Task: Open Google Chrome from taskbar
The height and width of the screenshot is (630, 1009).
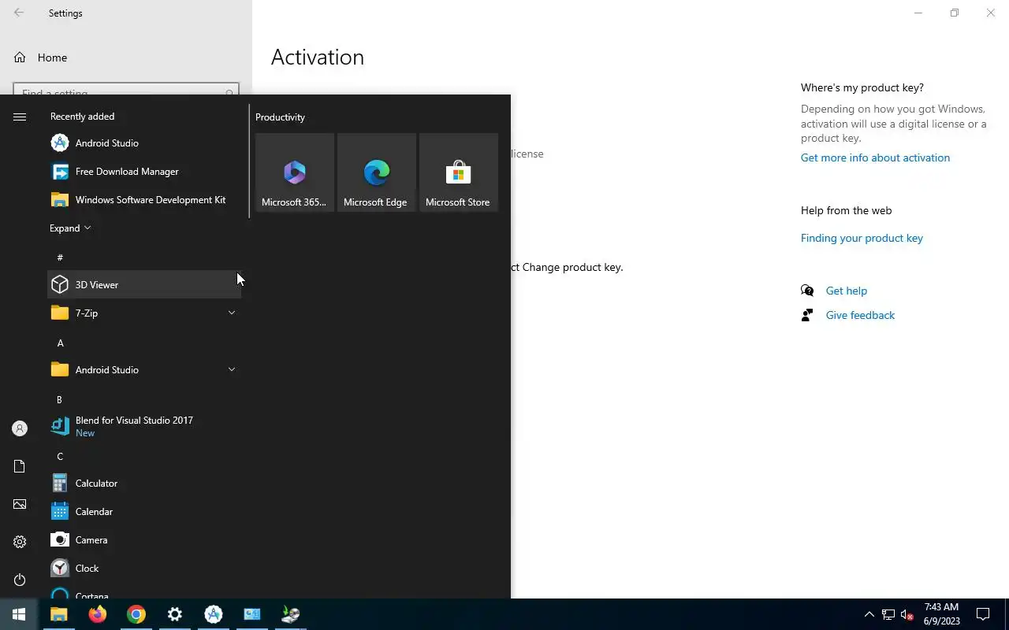Action: click(x=136, y=614)
